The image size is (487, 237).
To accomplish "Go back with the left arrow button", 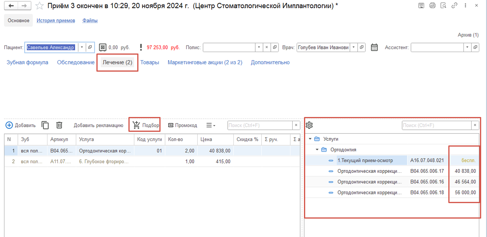I will pos(11,6).
